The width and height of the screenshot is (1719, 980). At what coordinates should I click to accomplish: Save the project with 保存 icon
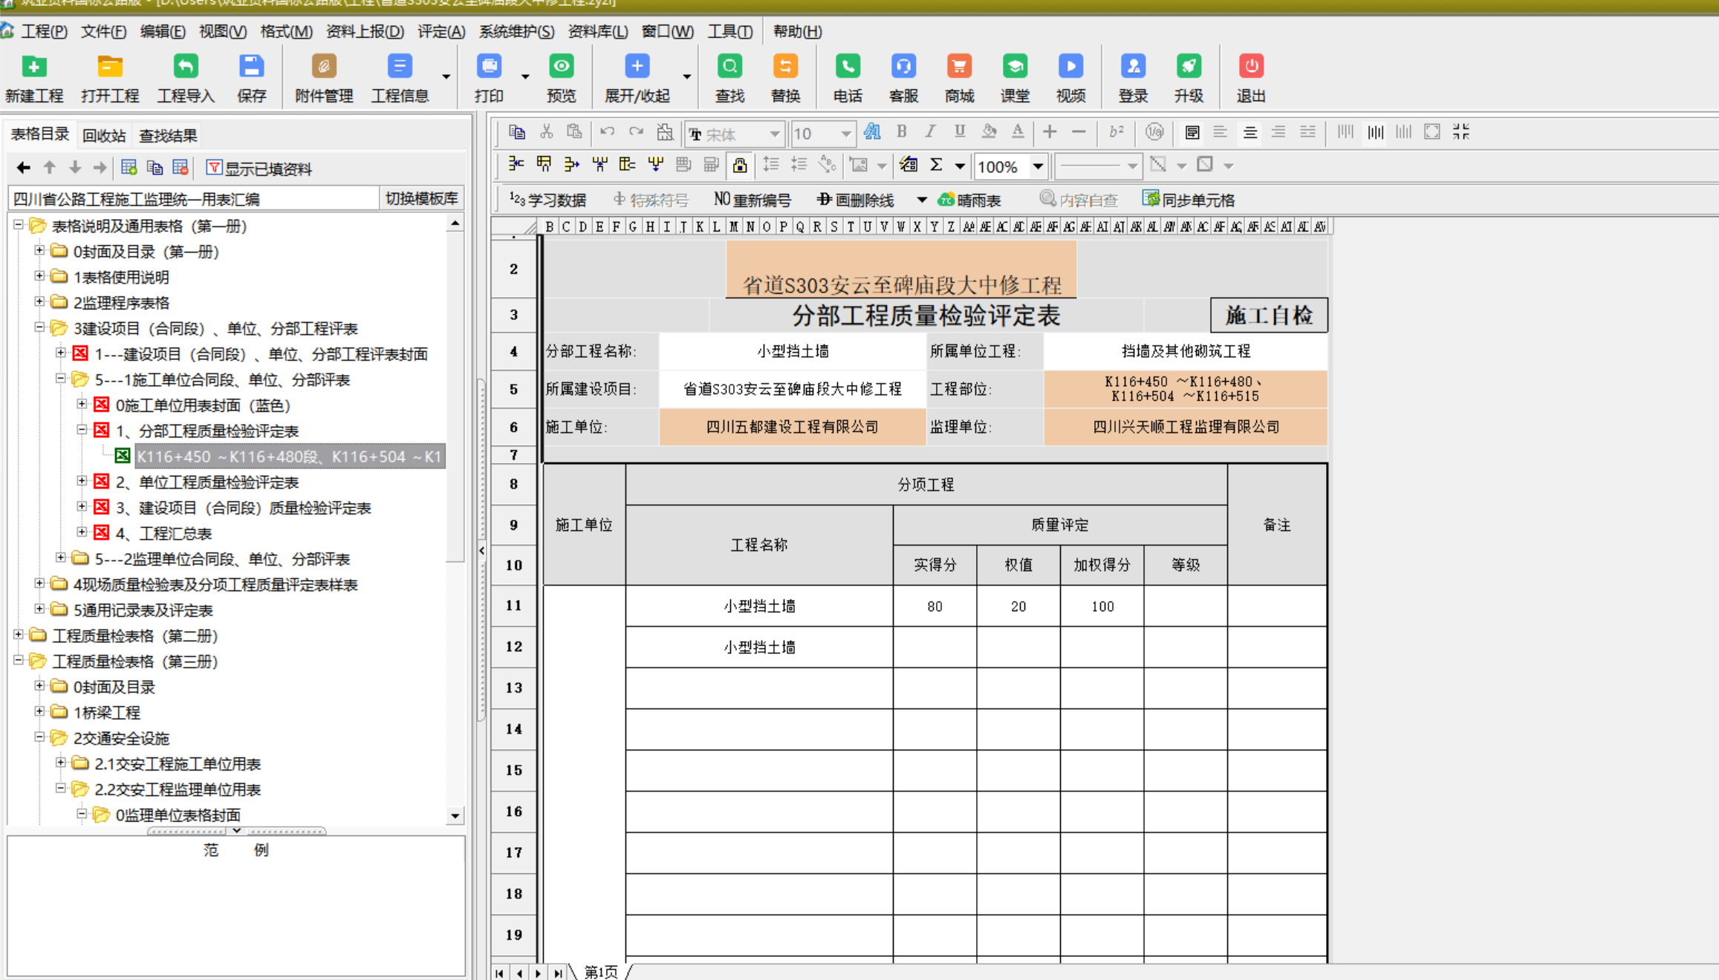pyautogui.click(x=251, y=78)
